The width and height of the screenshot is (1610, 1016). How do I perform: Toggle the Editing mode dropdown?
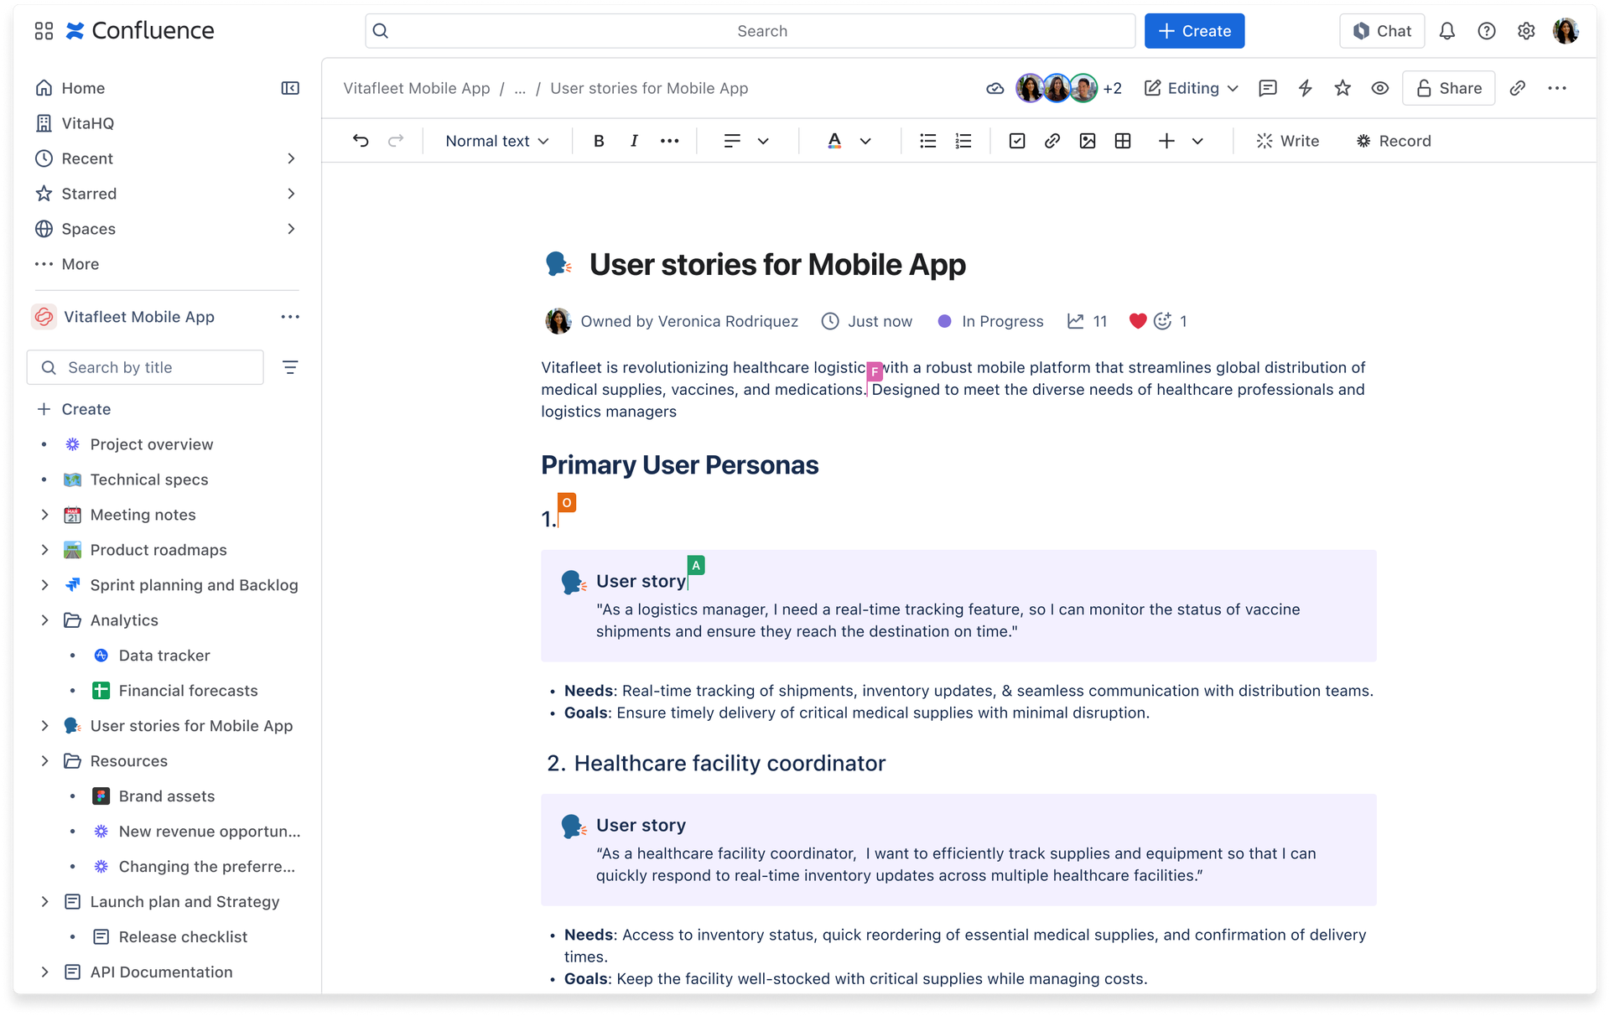pyautogui.click(x=1235, y=88)
